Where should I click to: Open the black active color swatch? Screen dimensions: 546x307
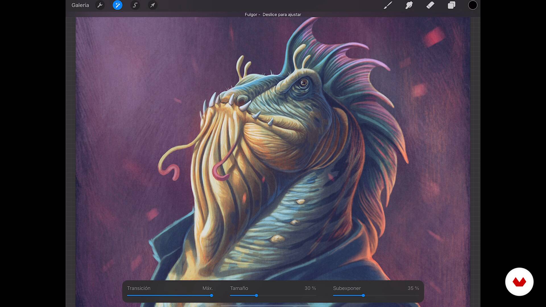pos(473,5)
